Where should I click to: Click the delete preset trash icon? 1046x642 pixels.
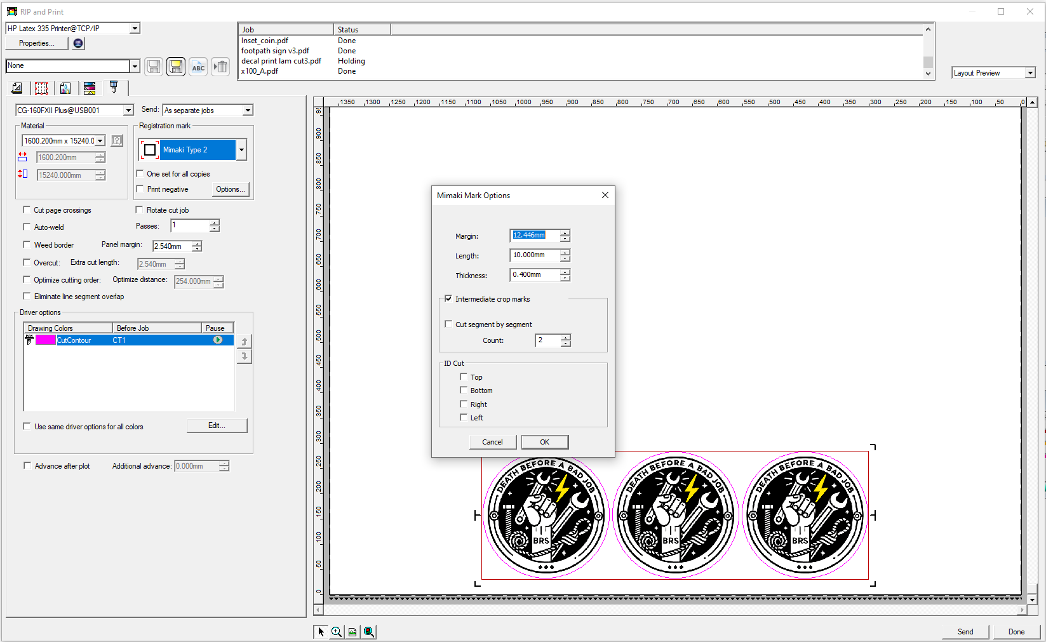220,66
